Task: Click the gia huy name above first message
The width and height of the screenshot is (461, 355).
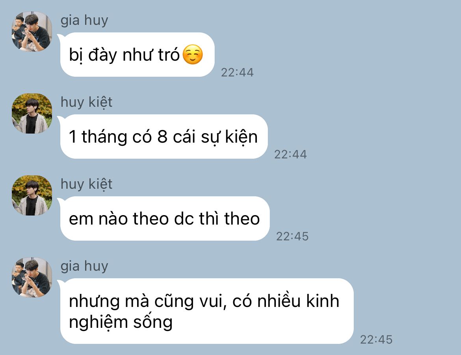Action: pos(84,20)
